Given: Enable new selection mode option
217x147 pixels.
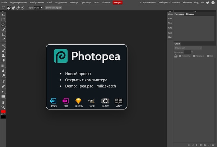Looking at the screenshot, I should (9, 8).
